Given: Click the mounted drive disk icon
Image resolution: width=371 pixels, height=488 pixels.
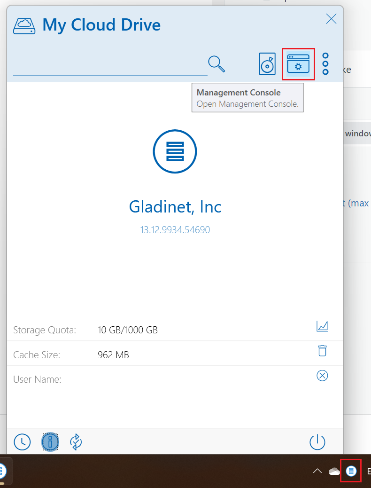Looking at the screenshot, I should click(x=267, y=64).
